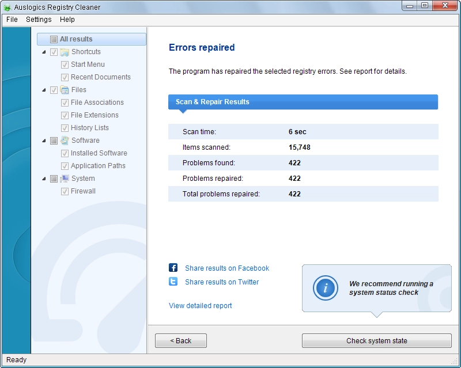461x368 pixels.
Task: Select the Firewall tree item label
Action: pos(83,191)
